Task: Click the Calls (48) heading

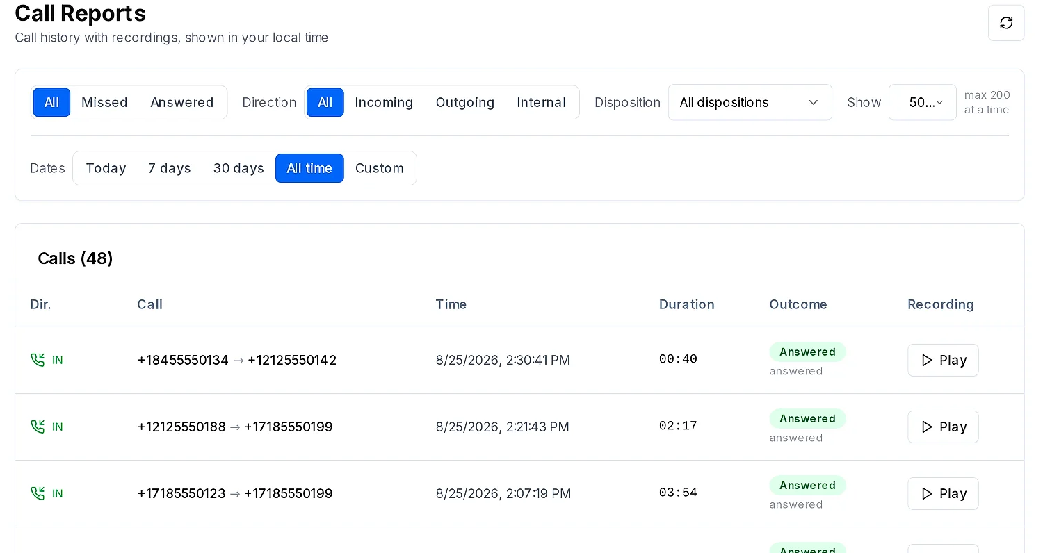Action: (75, 258)
